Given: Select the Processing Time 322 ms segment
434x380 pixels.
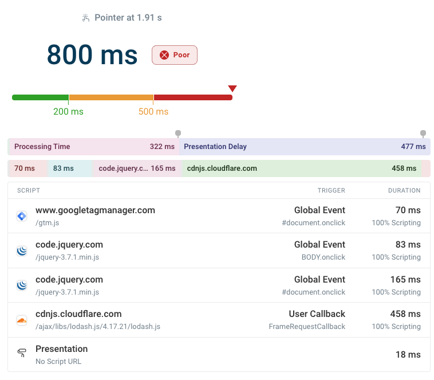Looking at the screenshot, I should pyautogui.click(x=94, y=147).
